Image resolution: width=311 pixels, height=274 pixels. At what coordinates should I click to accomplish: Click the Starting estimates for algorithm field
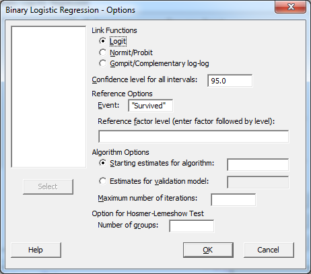(258, 165)
